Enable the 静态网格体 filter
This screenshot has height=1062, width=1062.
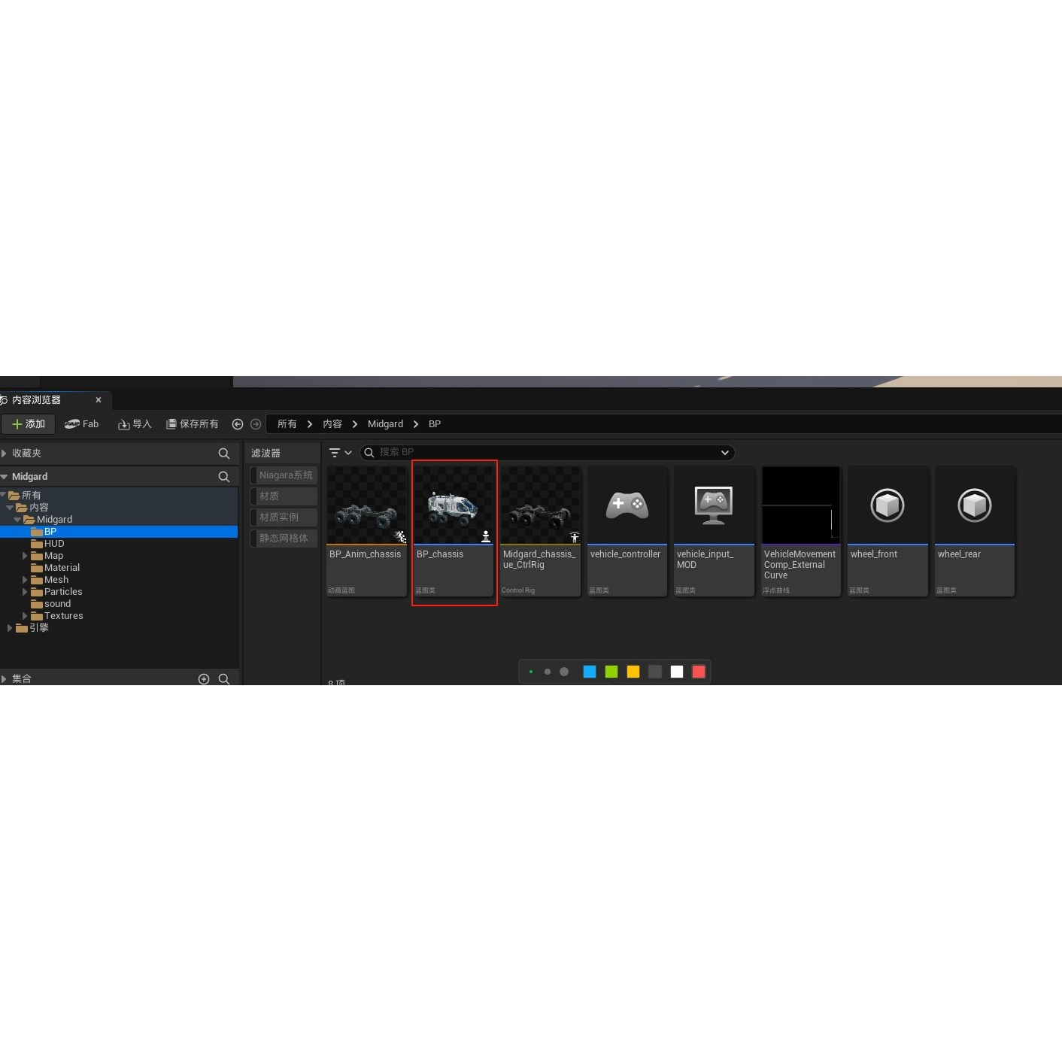point(284,539)
